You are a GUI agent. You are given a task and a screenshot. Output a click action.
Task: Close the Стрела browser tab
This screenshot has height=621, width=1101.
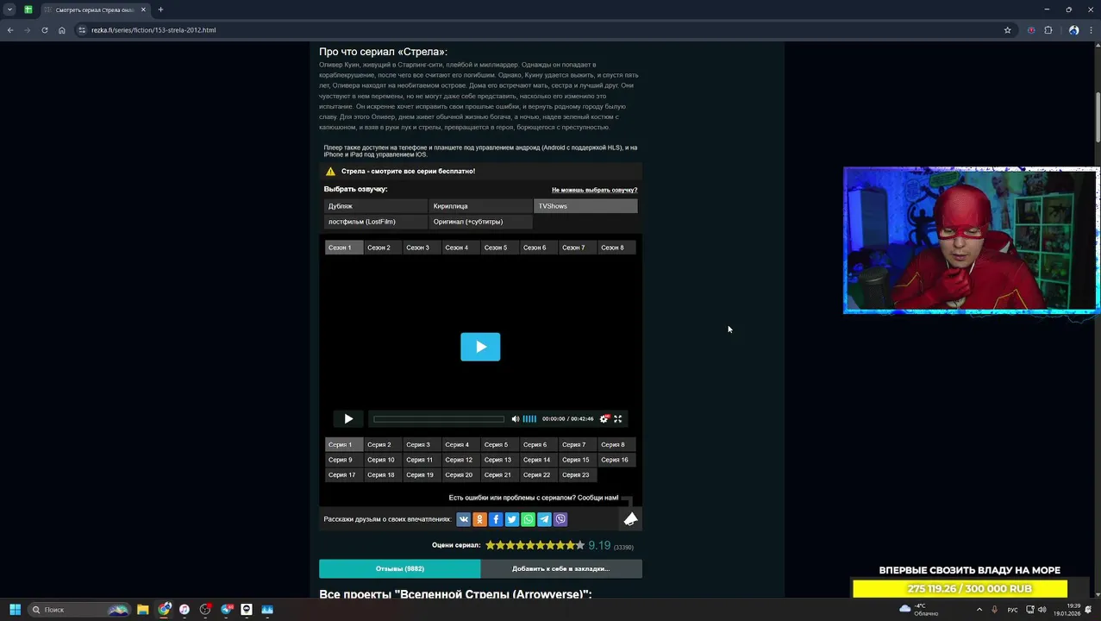[x=143, y=9]
